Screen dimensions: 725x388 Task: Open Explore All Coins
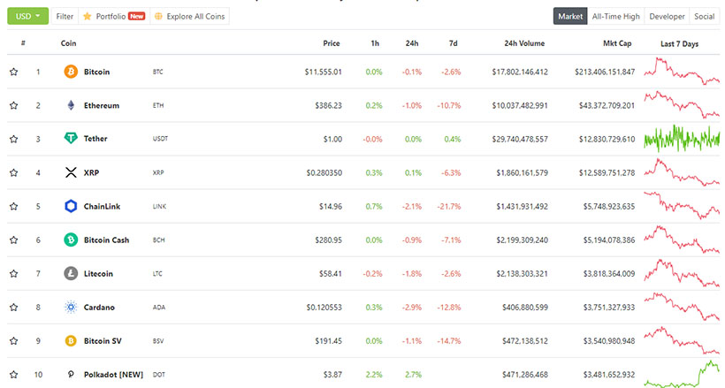point(190,16)
